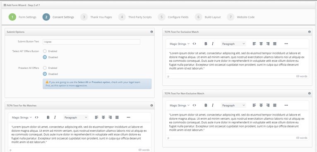Click the 69 words count in Non-Exclusive Match editor
The height and width of the screenshot is (152, 317).
coord(302,138)
